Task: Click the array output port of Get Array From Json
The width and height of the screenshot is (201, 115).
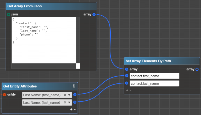Action: pos(94,14)
